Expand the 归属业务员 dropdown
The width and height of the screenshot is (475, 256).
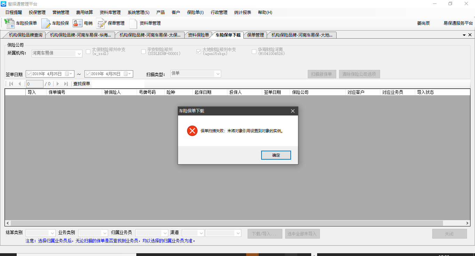(x=165, y=233)
